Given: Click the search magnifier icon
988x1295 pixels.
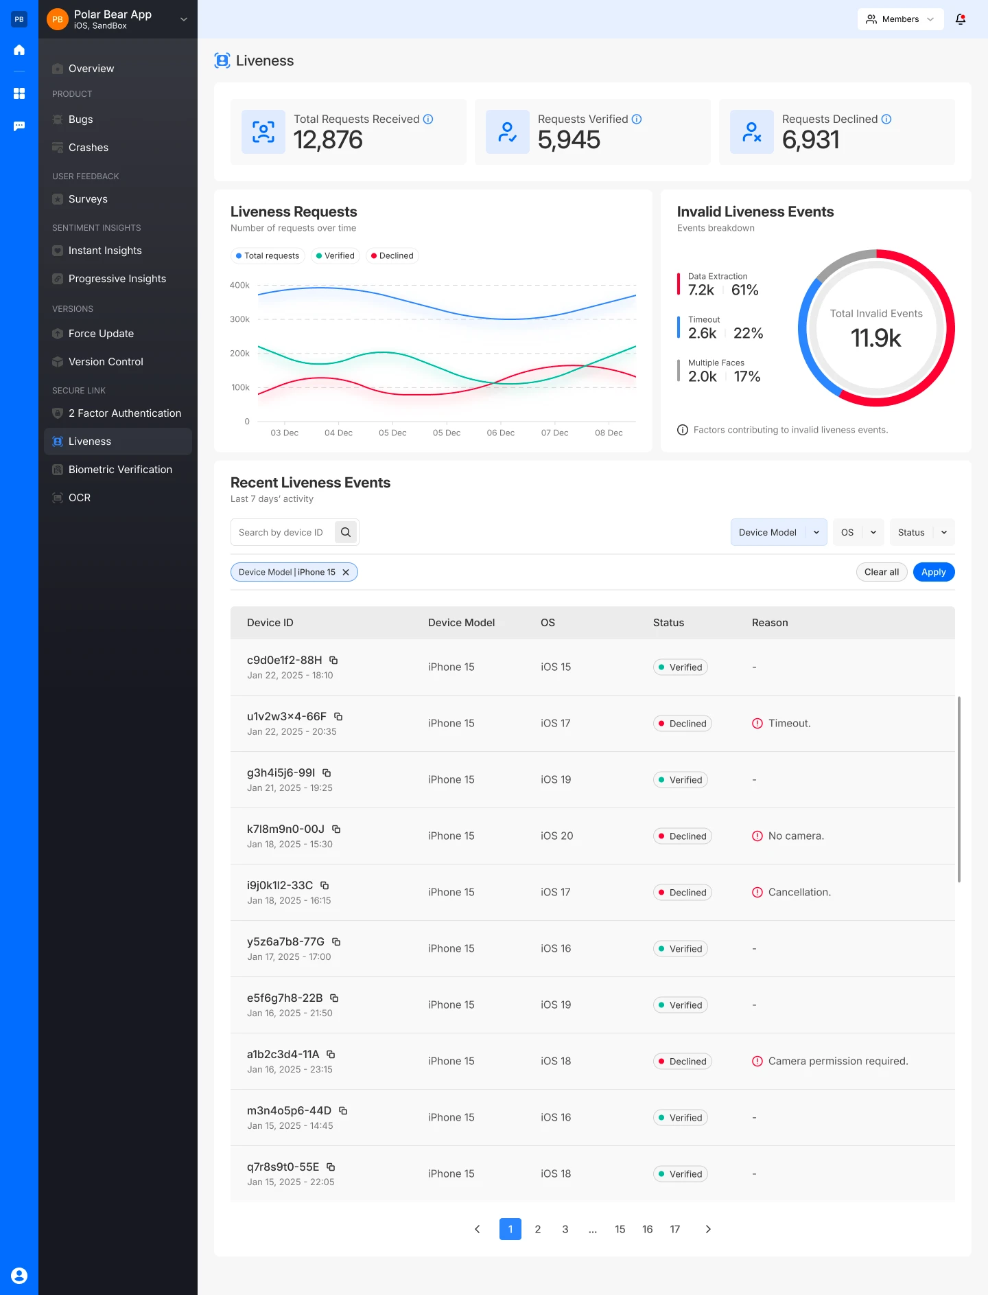Looking at the screenshot, I should pos(346,532).
